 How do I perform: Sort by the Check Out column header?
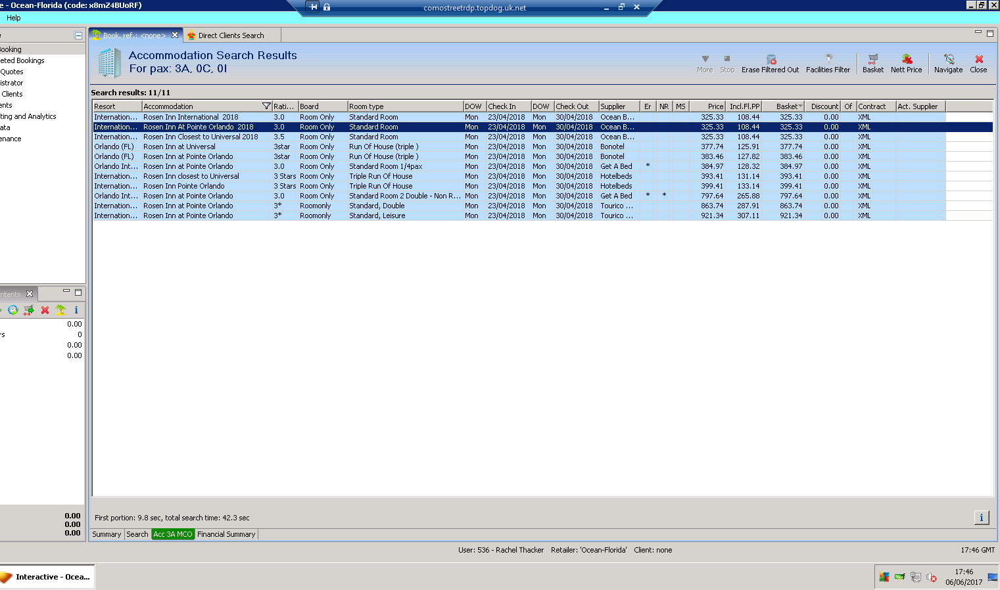click(x=576, y=106)
